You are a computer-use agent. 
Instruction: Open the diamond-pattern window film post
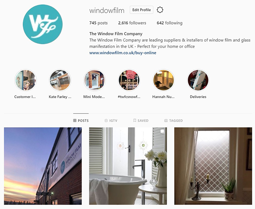(213, 166)
